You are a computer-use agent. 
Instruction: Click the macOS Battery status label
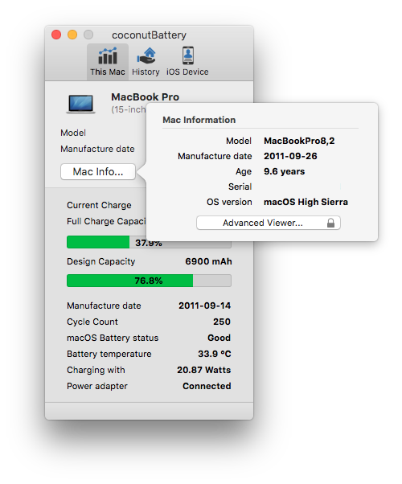point(113,338)
